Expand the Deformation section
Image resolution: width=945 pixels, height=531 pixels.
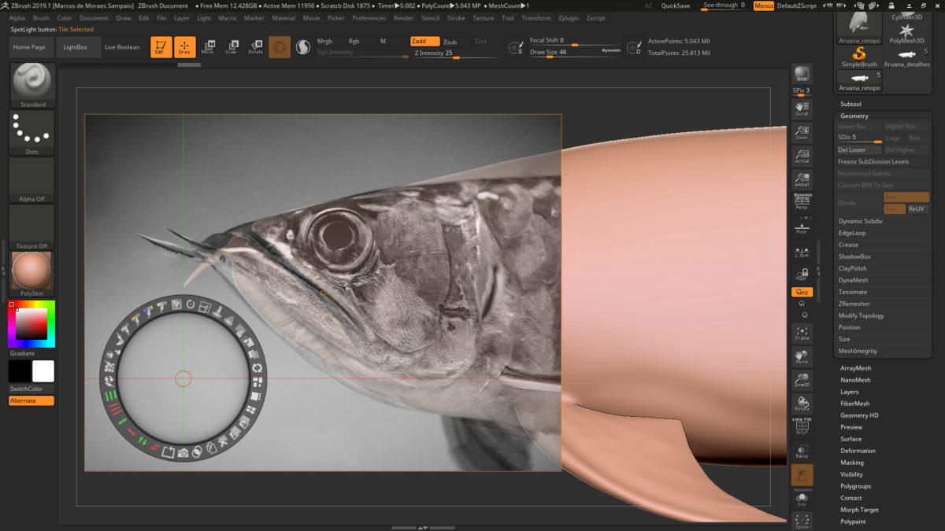[858, 451]
